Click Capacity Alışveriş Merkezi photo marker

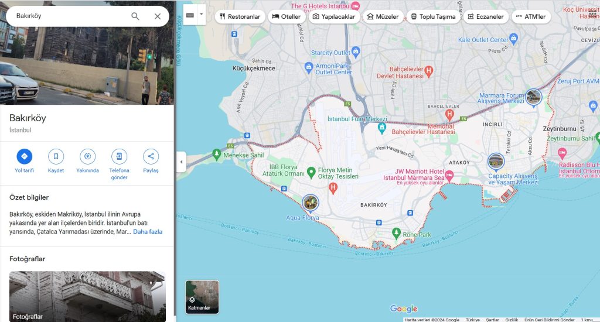click(x=496, y=162)
